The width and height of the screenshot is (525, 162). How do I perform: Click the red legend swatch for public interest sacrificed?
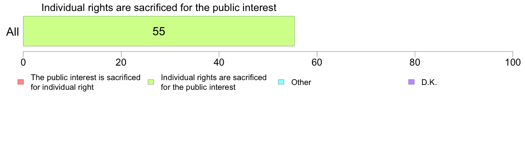[x=20, y=82]
